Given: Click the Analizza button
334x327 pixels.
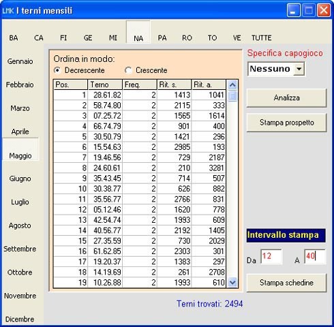Looking at the screenshot, I should tap(286, 97).
